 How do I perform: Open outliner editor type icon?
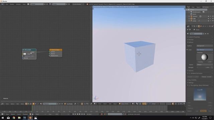(x=189, y=7)
